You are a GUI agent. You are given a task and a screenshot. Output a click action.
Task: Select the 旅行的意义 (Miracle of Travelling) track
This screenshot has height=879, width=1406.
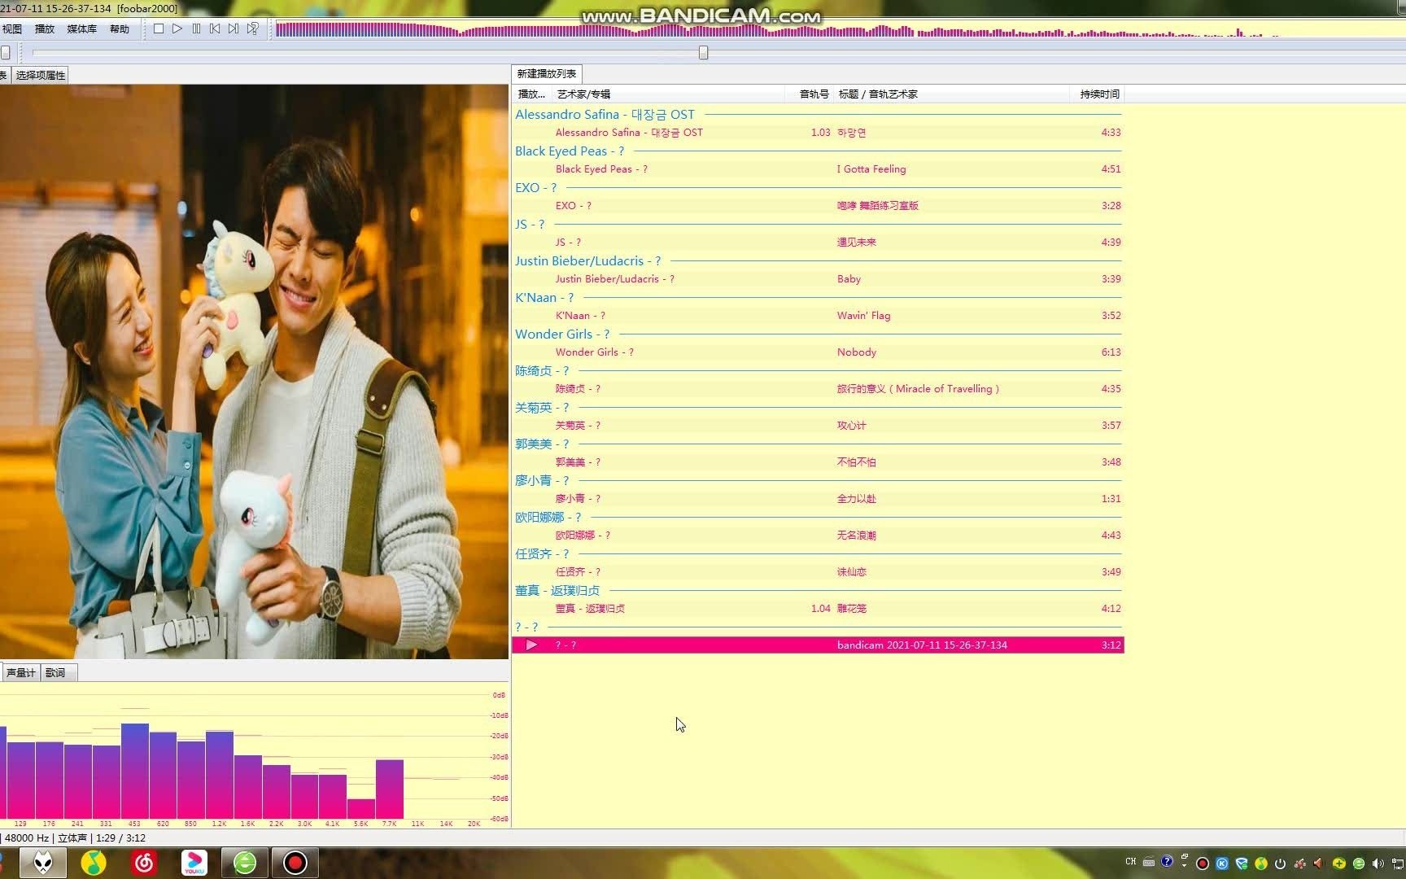coord(818,389)
